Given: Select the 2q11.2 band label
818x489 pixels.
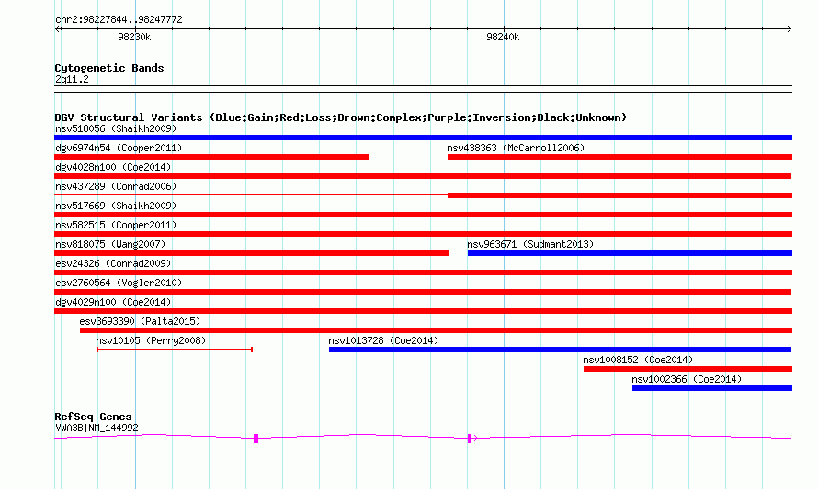Looking at the screenshot, I should (72, 79).
